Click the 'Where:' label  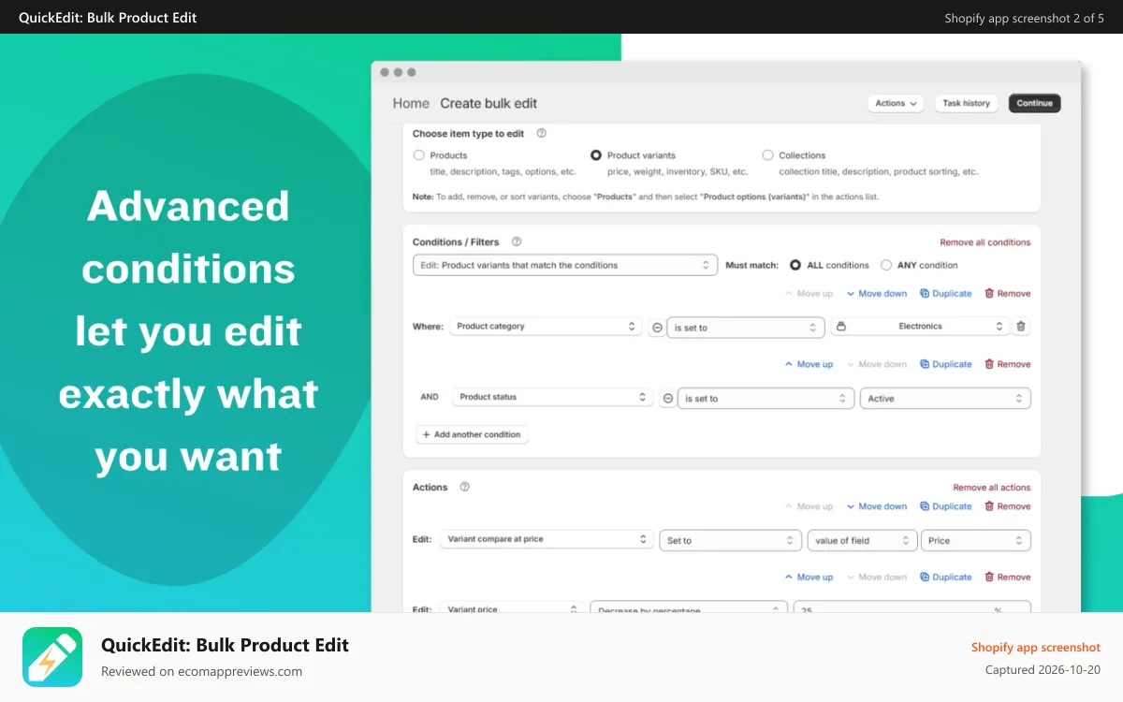click(428, 328)
